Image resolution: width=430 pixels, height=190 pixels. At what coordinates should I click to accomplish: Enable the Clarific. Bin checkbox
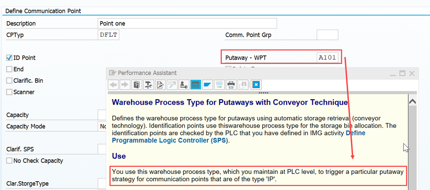(9, 81)
